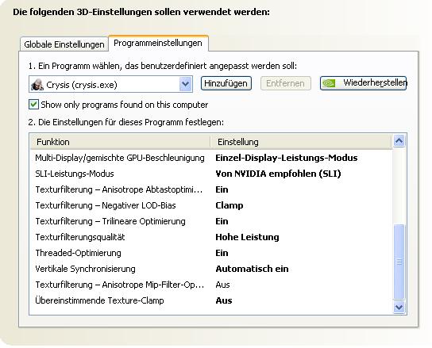
Task: Click the Von NVIDIA empfohlen (SLI) value
Action: point(278,174)
